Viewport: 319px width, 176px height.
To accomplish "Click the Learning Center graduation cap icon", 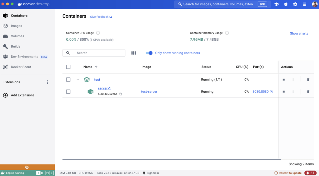I will pyautogui.click(x=276, y=4).
